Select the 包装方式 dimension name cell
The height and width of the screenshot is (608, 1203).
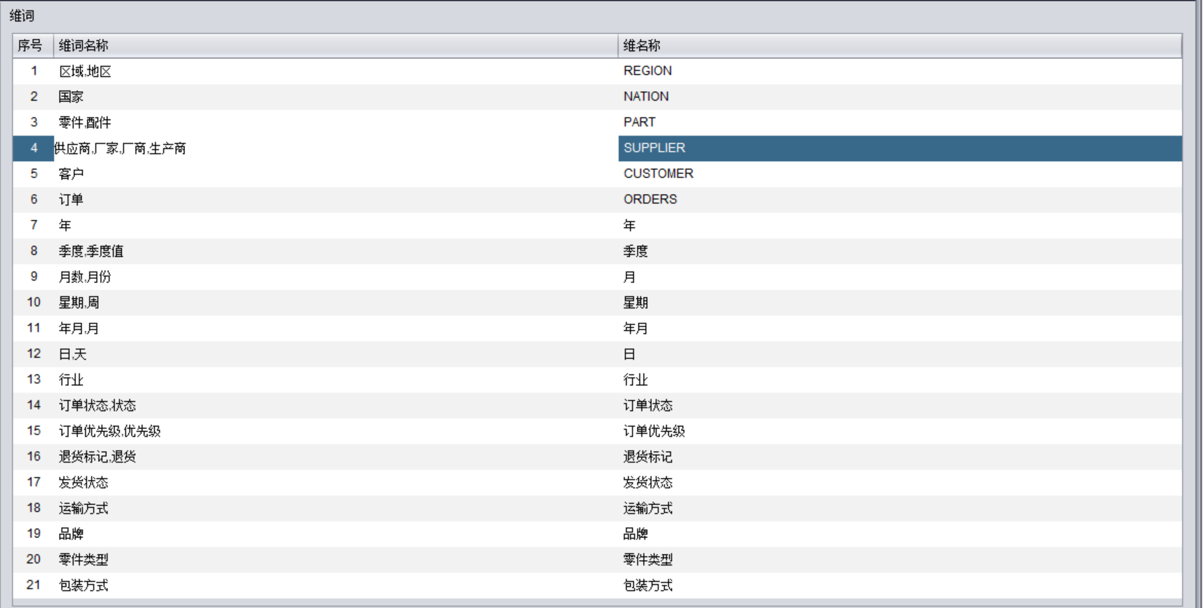pyautogui.click(x=899, y=585)
